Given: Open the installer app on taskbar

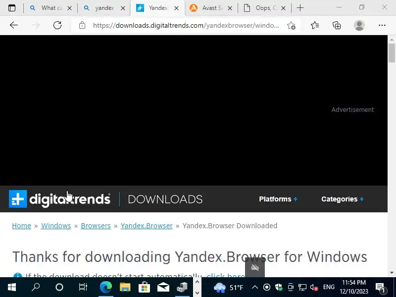Looking at the screenshot, I should (182, 287).
